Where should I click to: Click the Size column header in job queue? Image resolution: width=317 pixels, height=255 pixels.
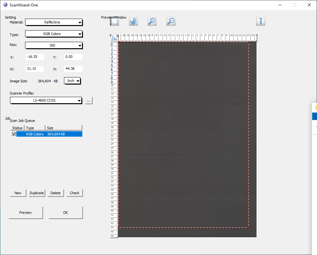pyautogui.click(x=63, y=128)
